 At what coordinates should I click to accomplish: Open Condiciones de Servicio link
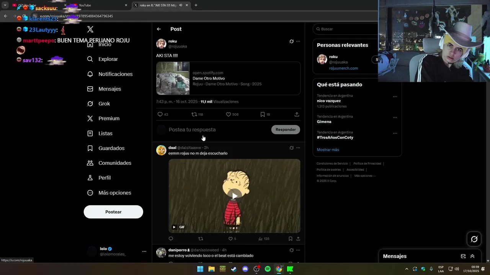tap(332, 163)
